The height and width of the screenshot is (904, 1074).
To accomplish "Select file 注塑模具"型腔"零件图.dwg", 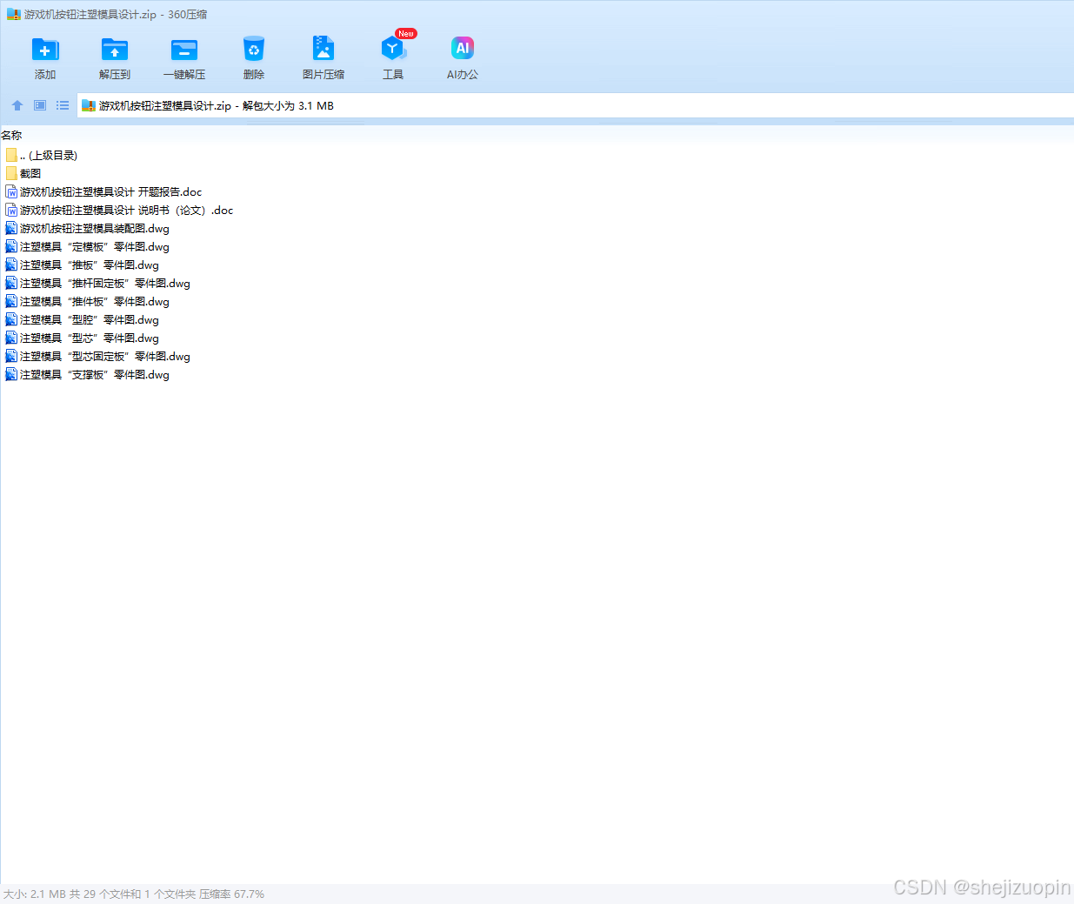I will [x=90, y=319].
